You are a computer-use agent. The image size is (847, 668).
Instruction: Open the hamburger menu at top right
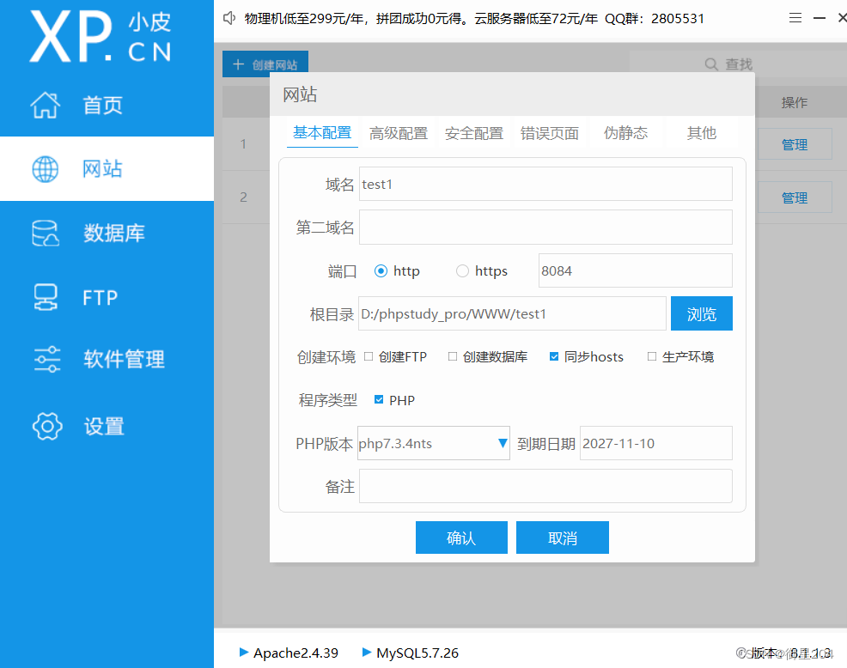tap(795, 16)
